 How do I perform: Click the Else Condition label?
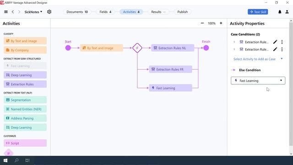250,70
